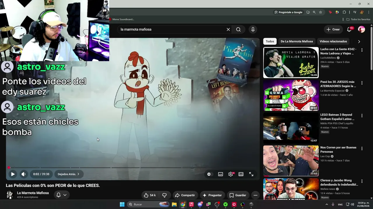Show hidden system tray icons

326,204
